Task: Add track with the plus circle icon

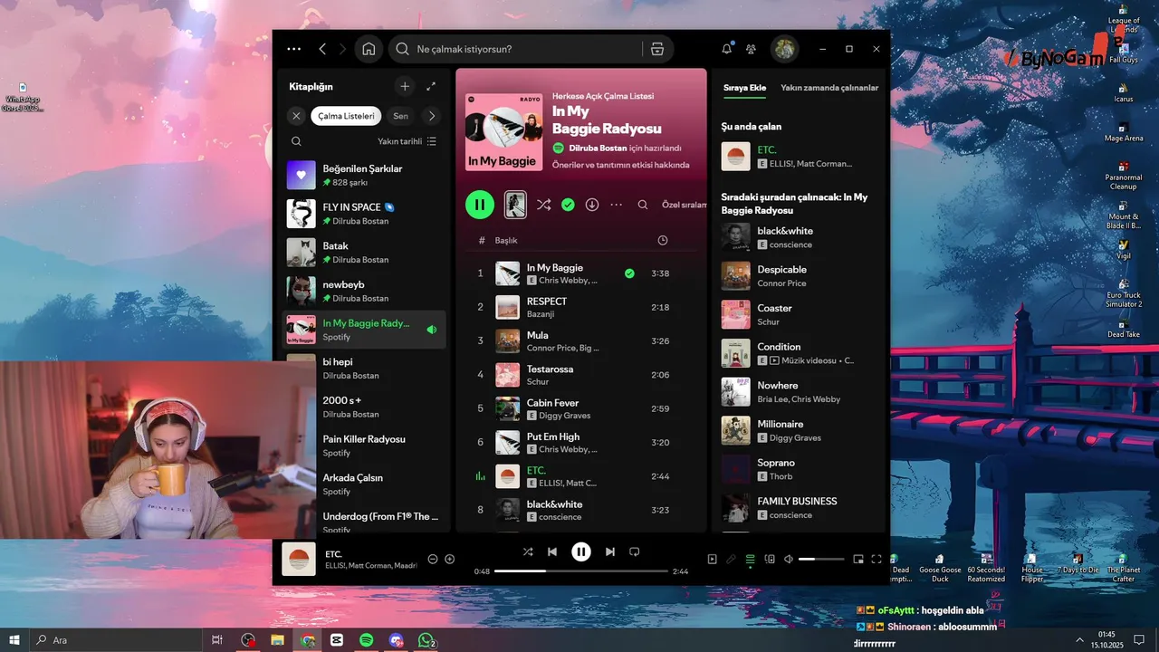Action: (449, 559)
